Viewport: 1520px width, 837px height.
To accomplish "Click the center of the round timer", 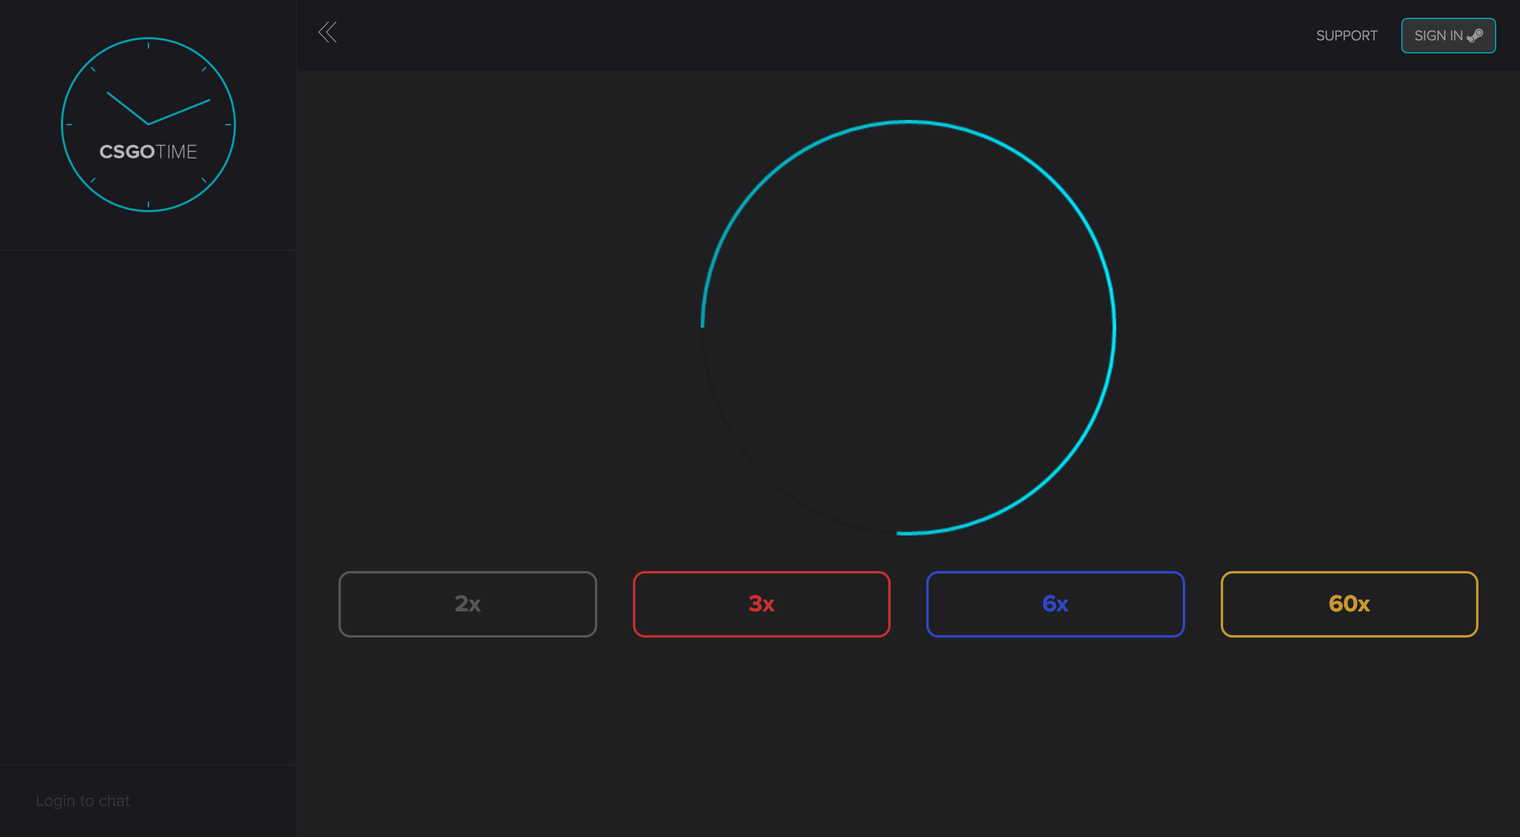I will [x=908, y=327].
